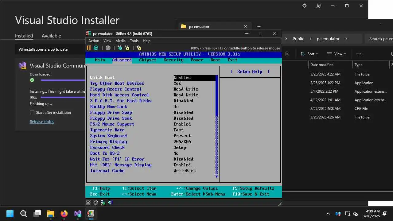Click the pc emulator breadcrumb in address bar
This screenshot has width=393, height=221.
[328, 39]
